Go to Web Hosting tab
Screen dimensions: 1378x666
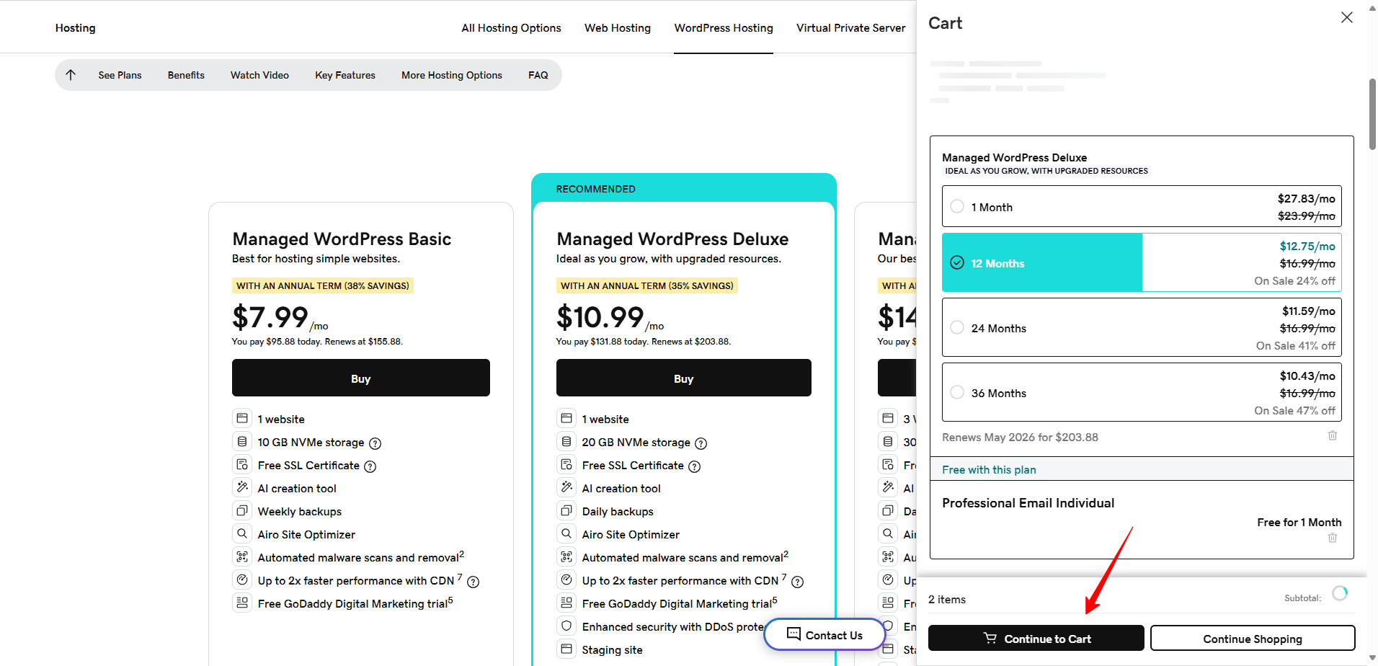[618, 28]
